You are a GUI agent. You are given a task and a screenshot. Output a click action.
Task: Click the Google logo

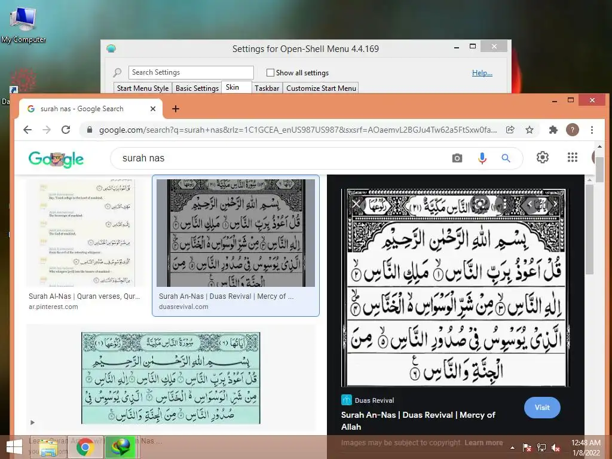pyautogui.click(x=56, y=159)
